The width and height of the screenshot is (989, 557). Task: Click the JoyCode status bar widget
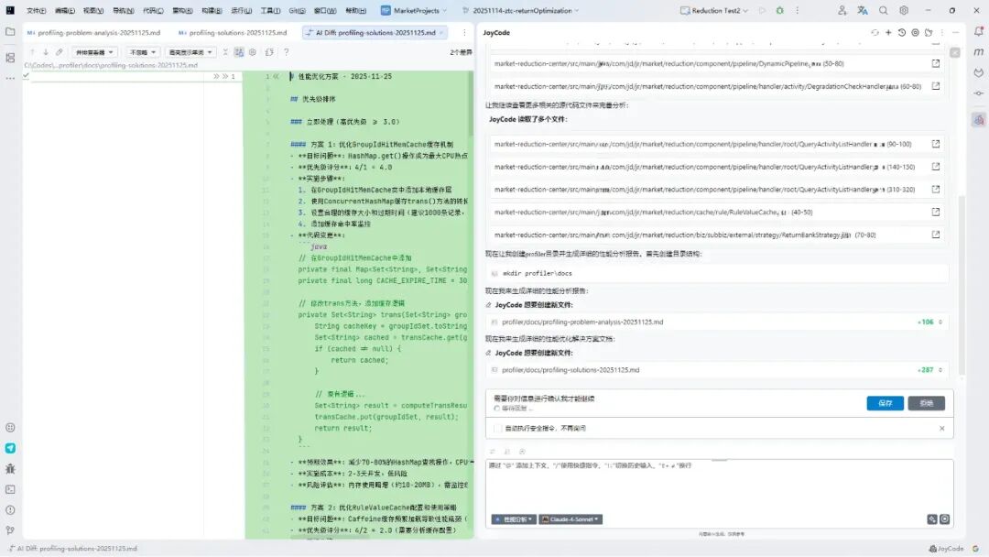(946, 549)
